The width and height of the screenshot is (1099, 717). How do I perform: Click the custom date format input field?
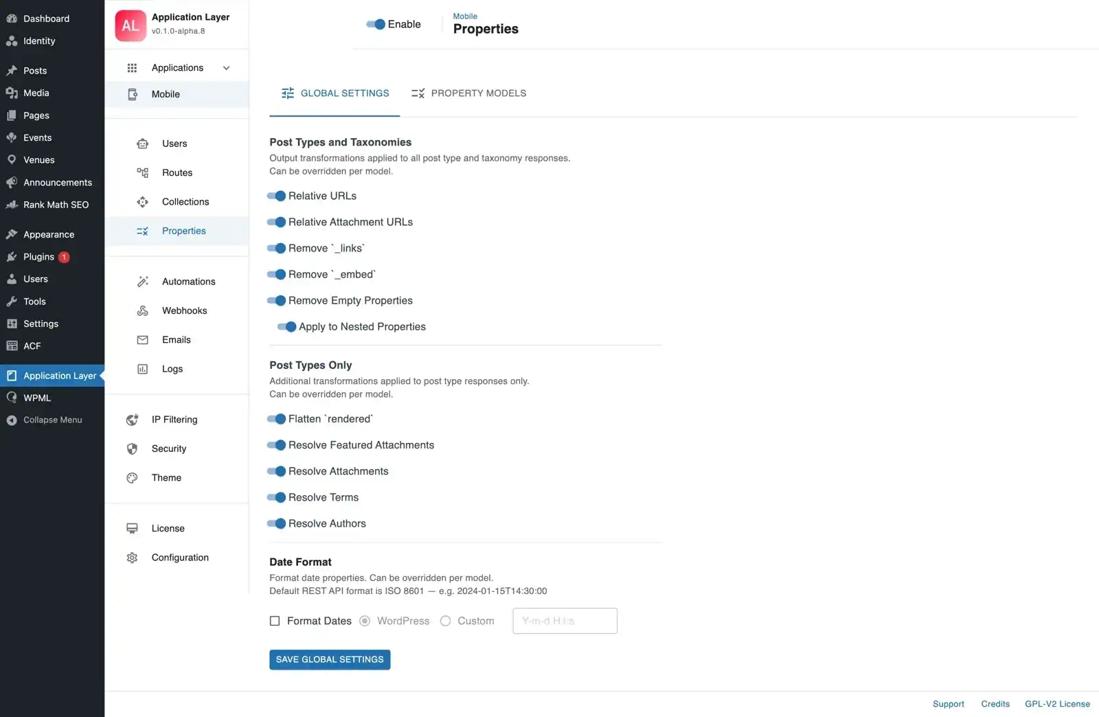(x=565, y=621)
